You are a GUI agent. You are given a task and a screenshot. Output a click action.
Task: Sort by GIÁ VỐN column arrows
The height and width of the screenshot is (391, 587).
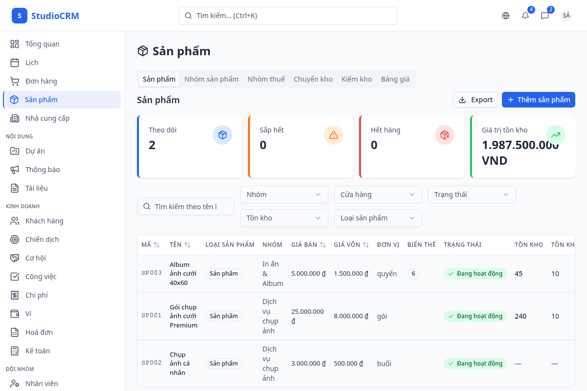click(x=366, y=245)
